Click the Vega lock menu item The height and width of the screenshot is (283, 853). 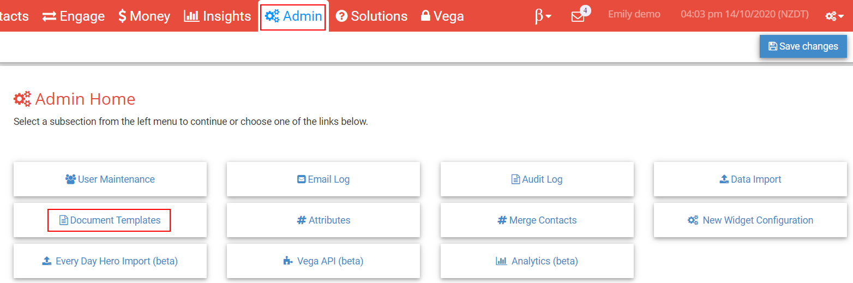442,16
